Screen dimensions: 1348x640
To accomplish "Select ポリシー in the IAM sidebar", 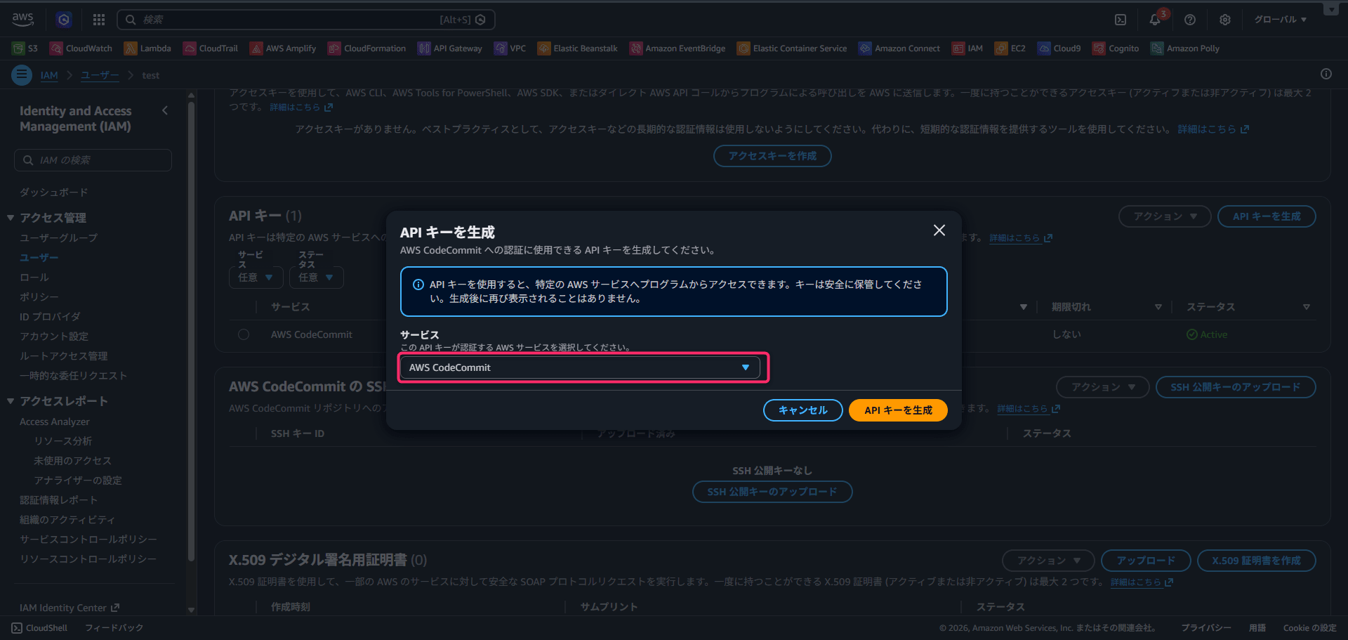I will [x=39, y=297].
